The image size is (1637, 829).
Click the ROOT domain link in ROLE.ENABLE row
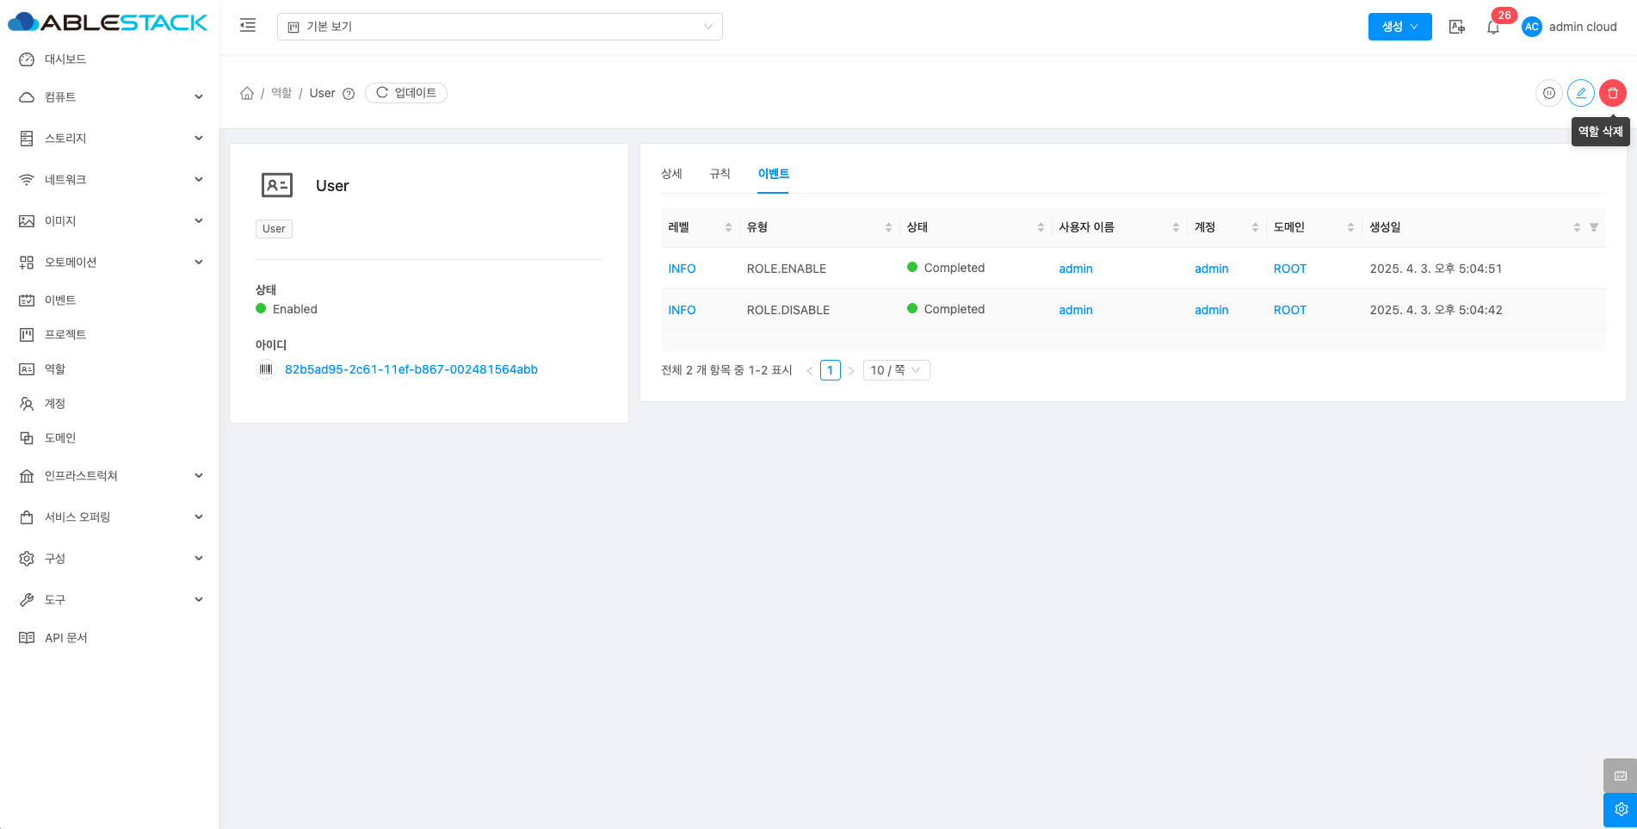[x=1289, y=269]
